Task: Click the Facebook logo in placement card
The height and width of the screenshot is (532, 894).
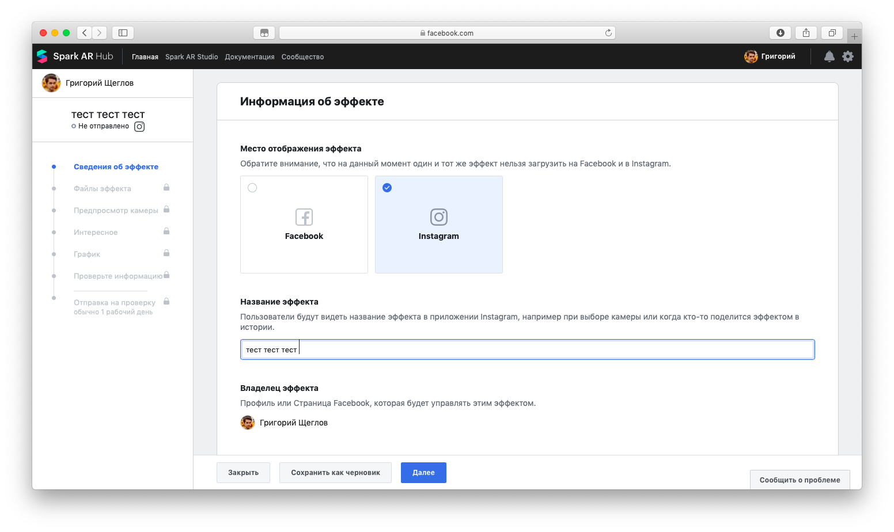Action: pos(304,217)
